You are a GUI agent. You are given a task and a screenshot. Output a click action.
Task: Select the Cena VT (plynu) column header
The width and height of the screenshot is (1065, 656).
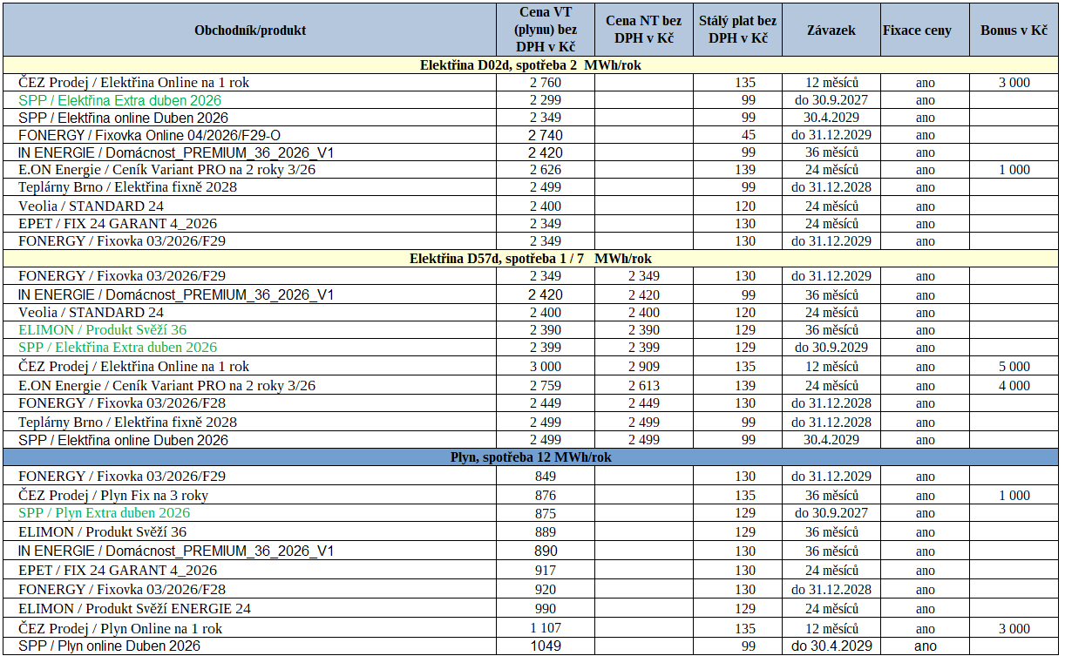[546, 30]
